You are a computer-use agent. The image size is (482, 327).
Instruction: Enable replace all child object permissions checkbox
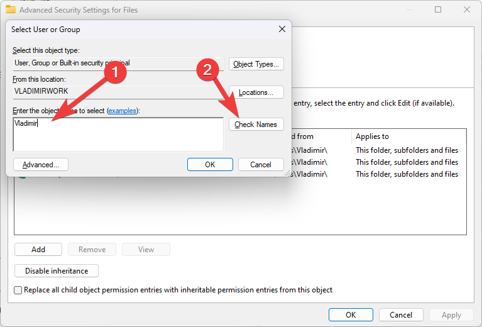(x=18, y=291)
